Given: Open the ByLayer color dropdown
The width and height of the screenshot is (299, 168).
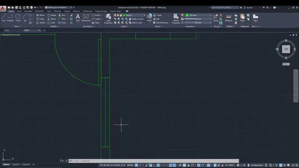Looking at the screenshot, I should coord(211,15).
